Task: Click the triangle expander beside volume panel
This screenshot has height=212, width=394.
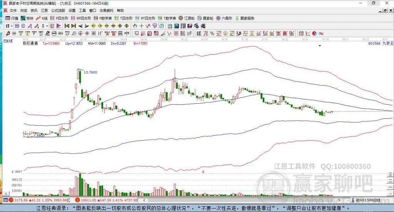Action: click(x=6, y=193)
